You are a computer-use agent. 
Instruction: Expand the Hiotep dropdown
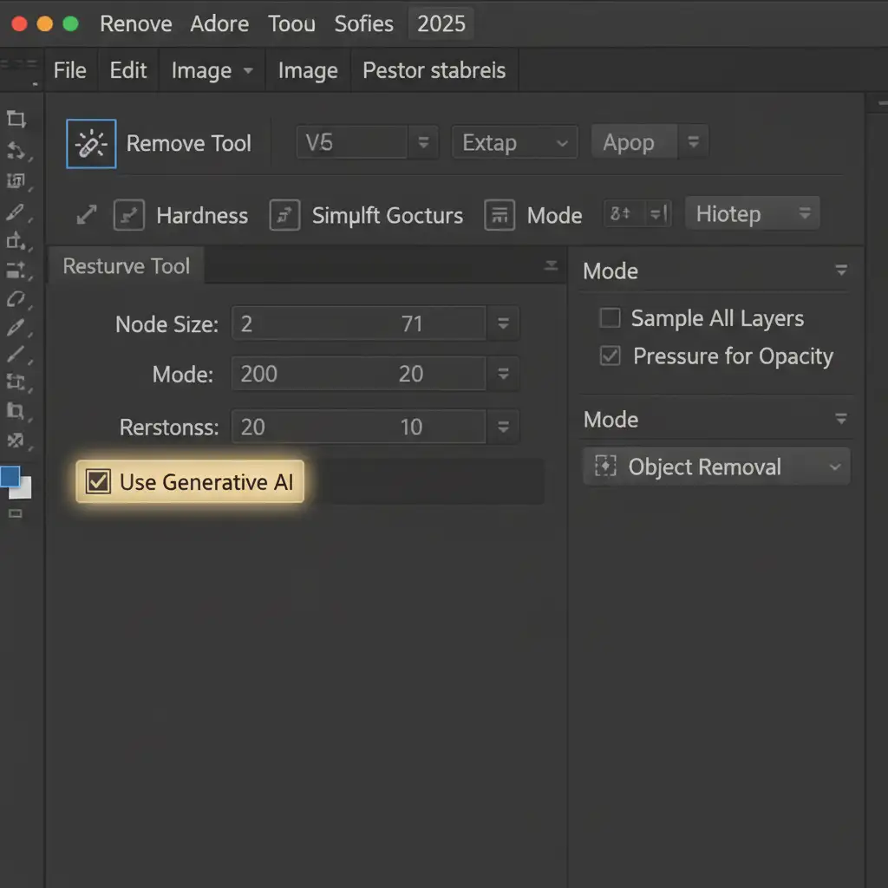pos(752,214)
